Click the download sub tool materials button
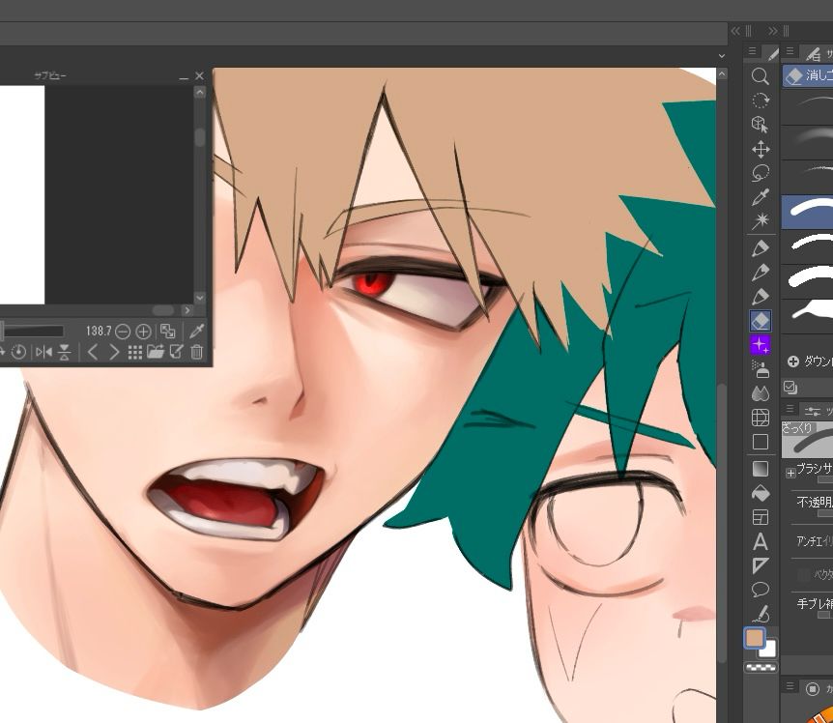 click(x=810, y=361)
